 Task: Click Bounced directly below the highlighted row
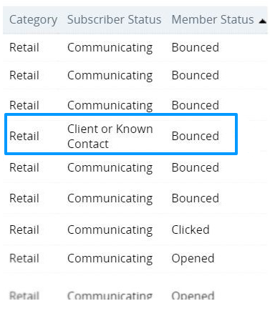tap(195, 167)
